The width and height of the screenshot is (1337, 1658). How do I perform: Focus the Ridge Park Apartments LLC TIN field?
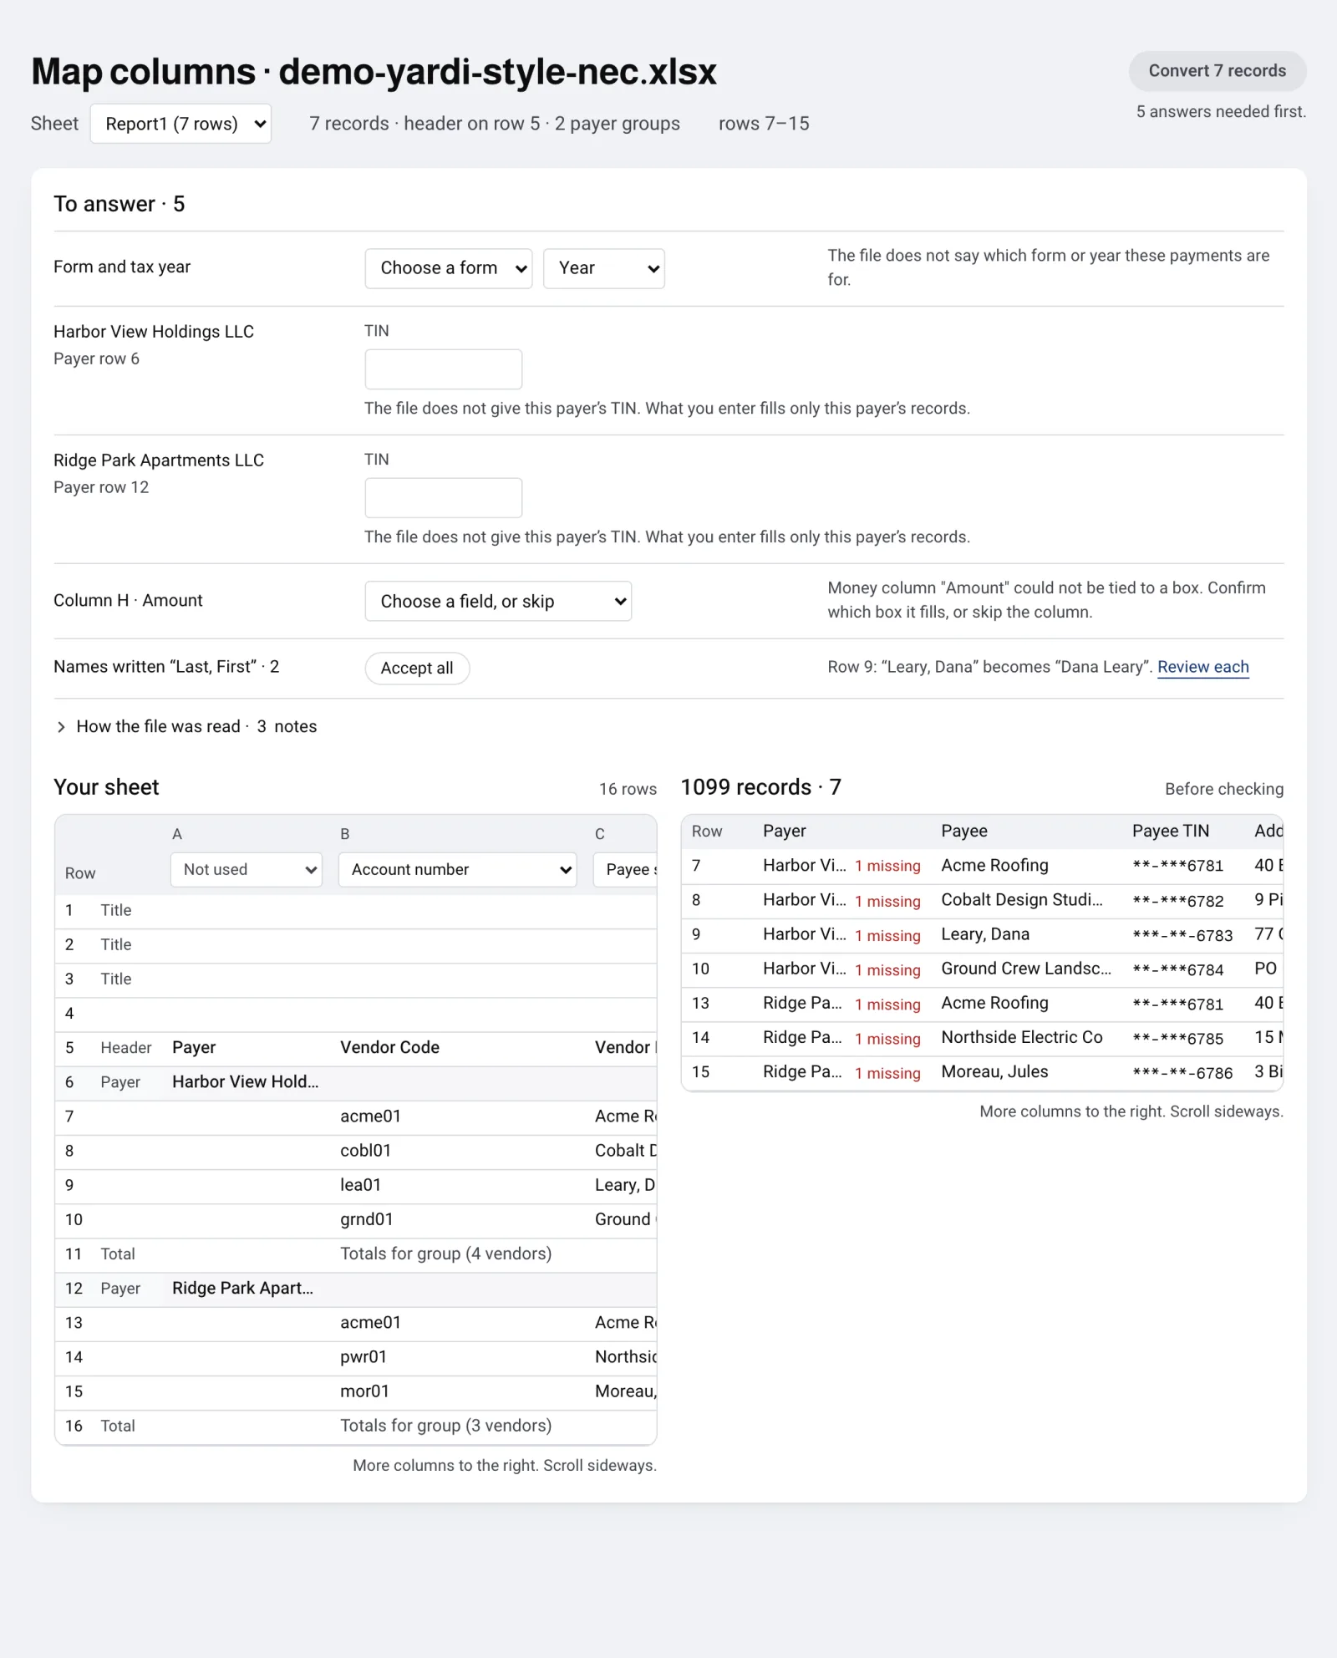point(444,497)
